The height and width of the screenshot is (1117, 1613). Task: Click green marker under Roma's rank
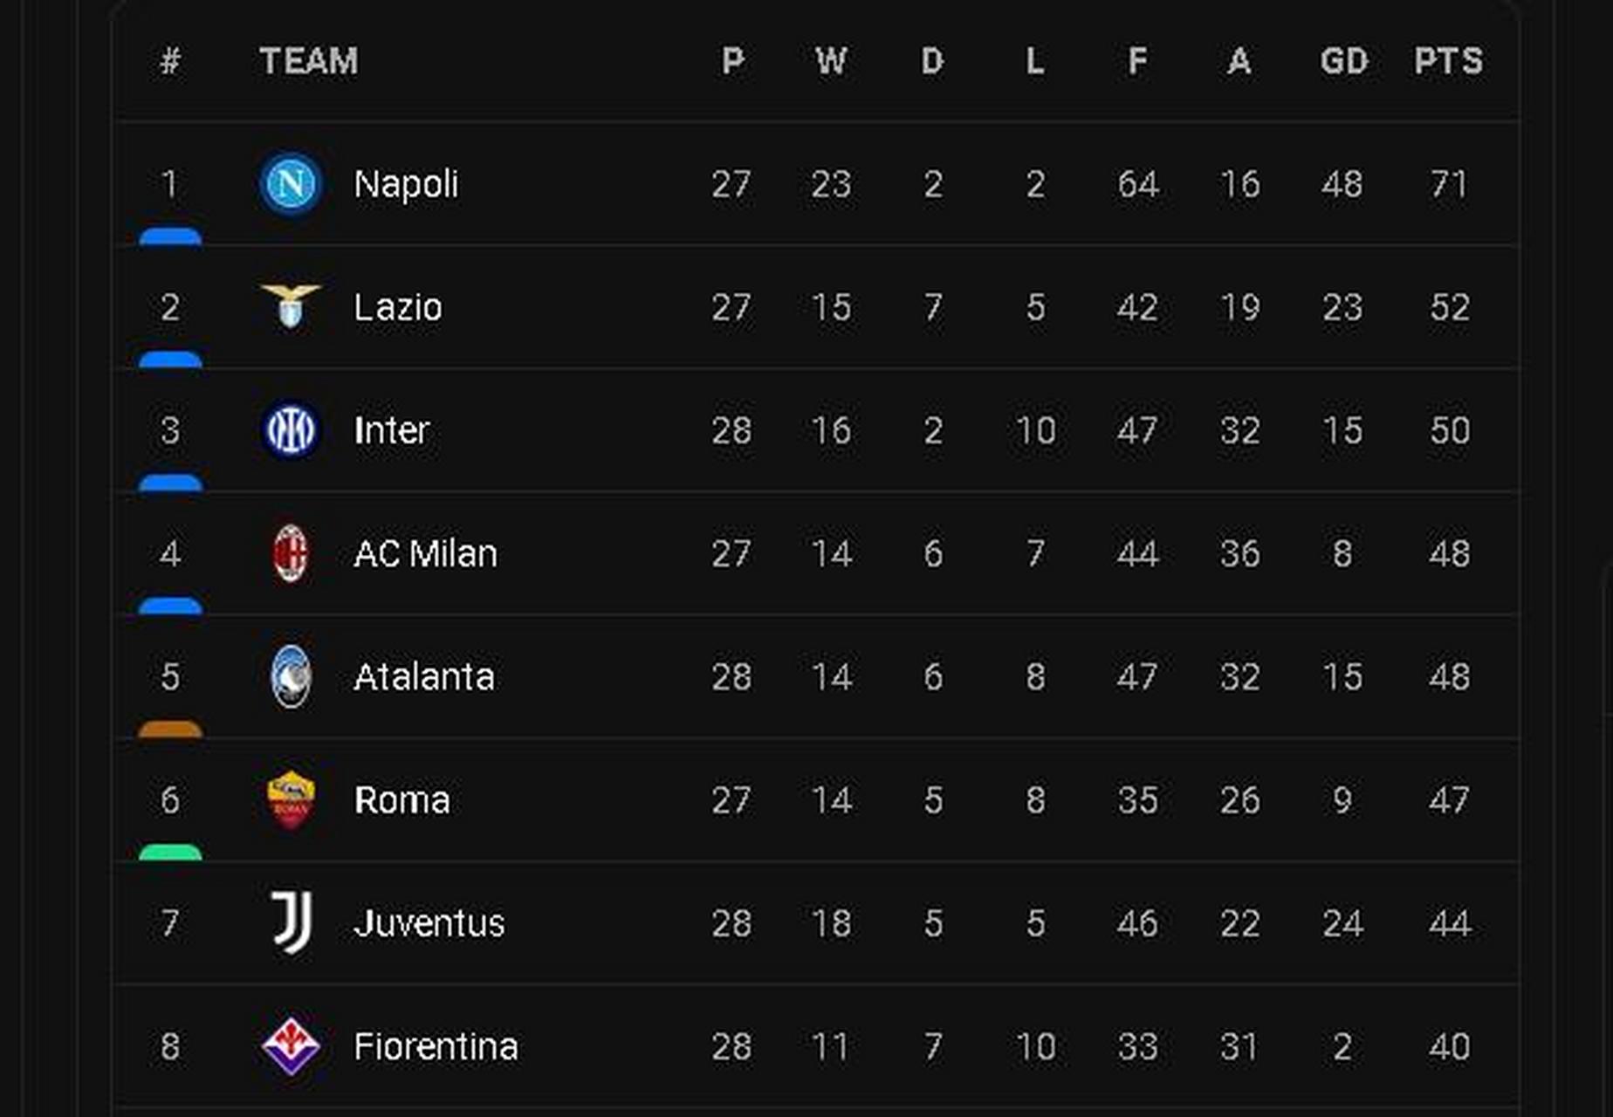(x=170, y=853)
